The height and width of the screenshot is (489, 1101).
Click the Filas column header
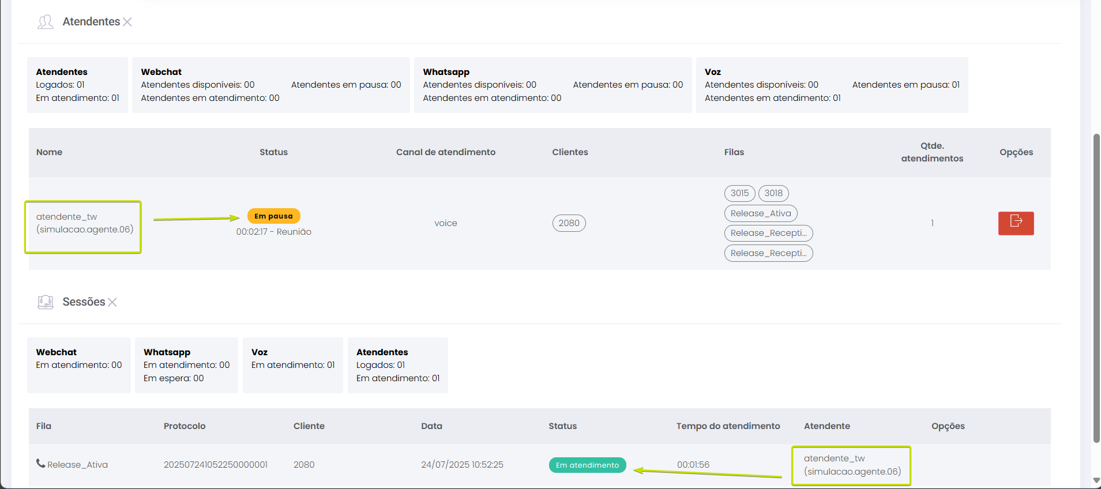734,152
